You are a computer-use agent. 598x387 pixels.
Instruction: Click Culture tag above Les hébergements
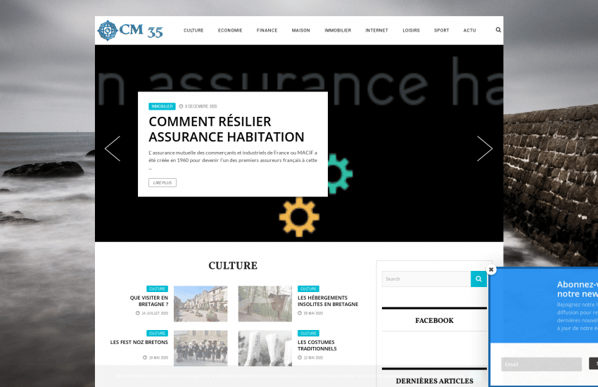coord(308,289)
